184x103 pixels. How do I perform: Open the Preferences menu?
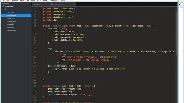(55, 1)
